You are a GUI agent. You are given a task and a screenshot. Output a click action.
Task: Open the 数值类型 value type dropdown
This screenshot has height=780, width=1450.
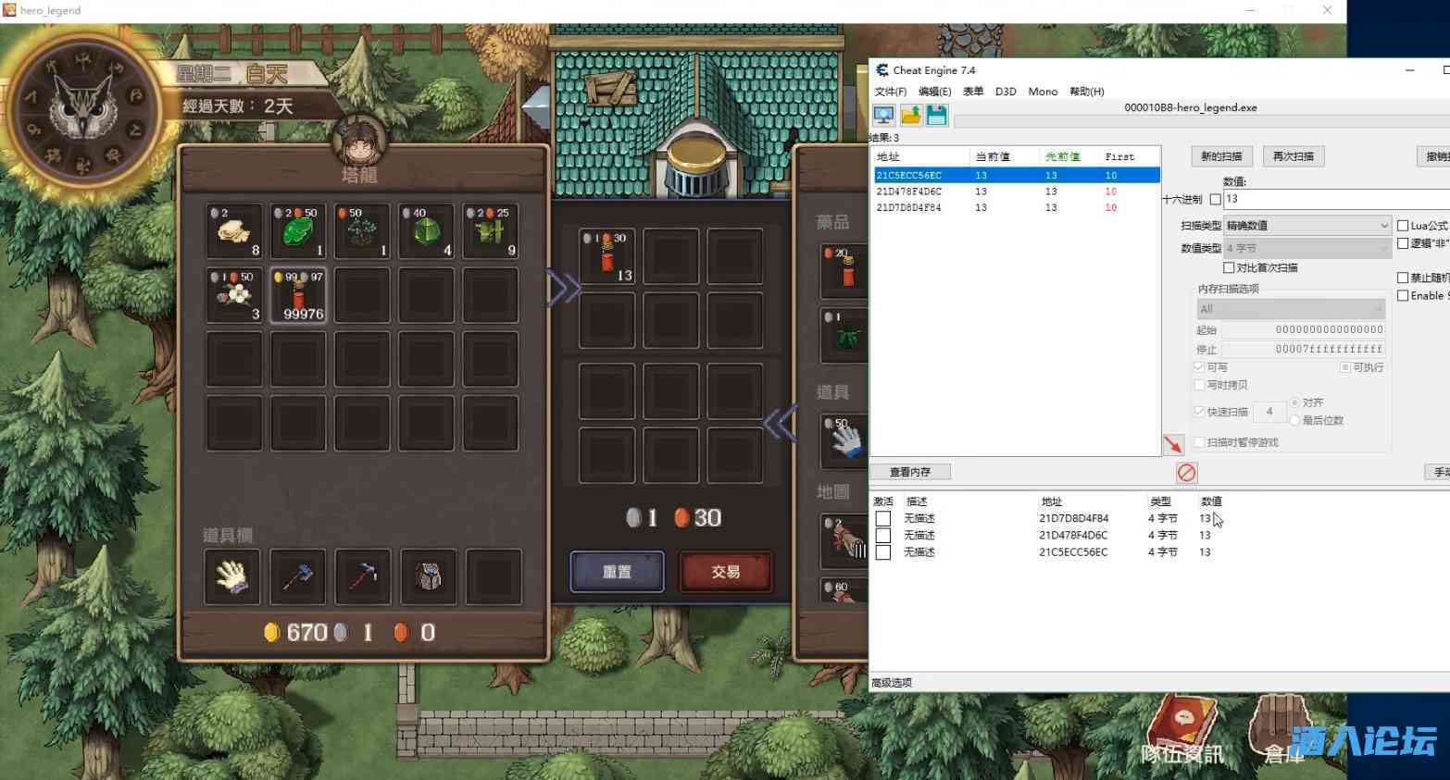click(x=1306, y=248)
